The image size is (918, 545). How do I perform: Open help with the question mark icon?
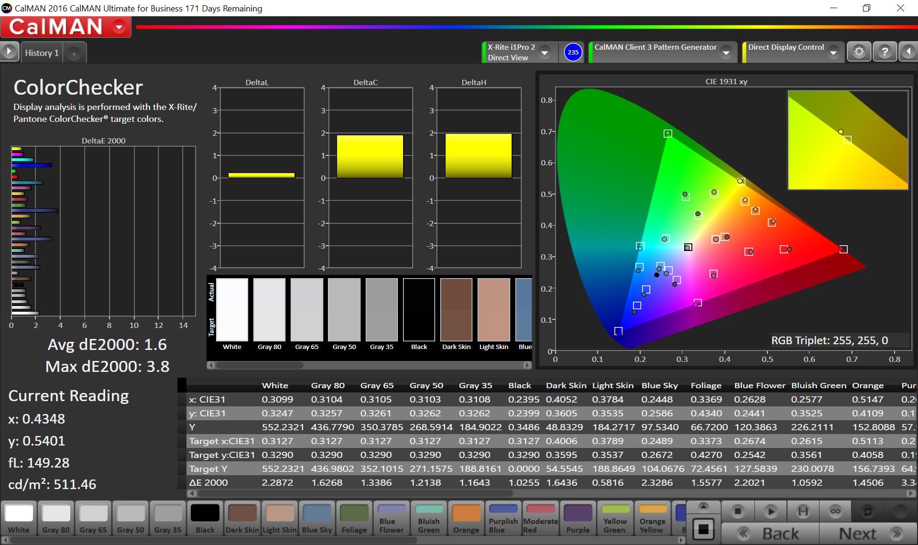885,52
